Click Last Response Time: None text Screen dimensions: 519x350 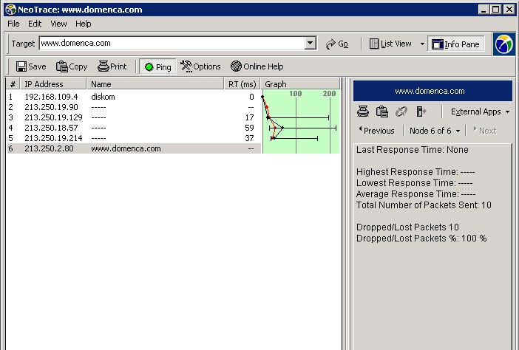point(412,150)
